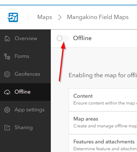Click the App settings gear icon
The height and width of the screenshot is (152, 137).
tap(7, 110)
